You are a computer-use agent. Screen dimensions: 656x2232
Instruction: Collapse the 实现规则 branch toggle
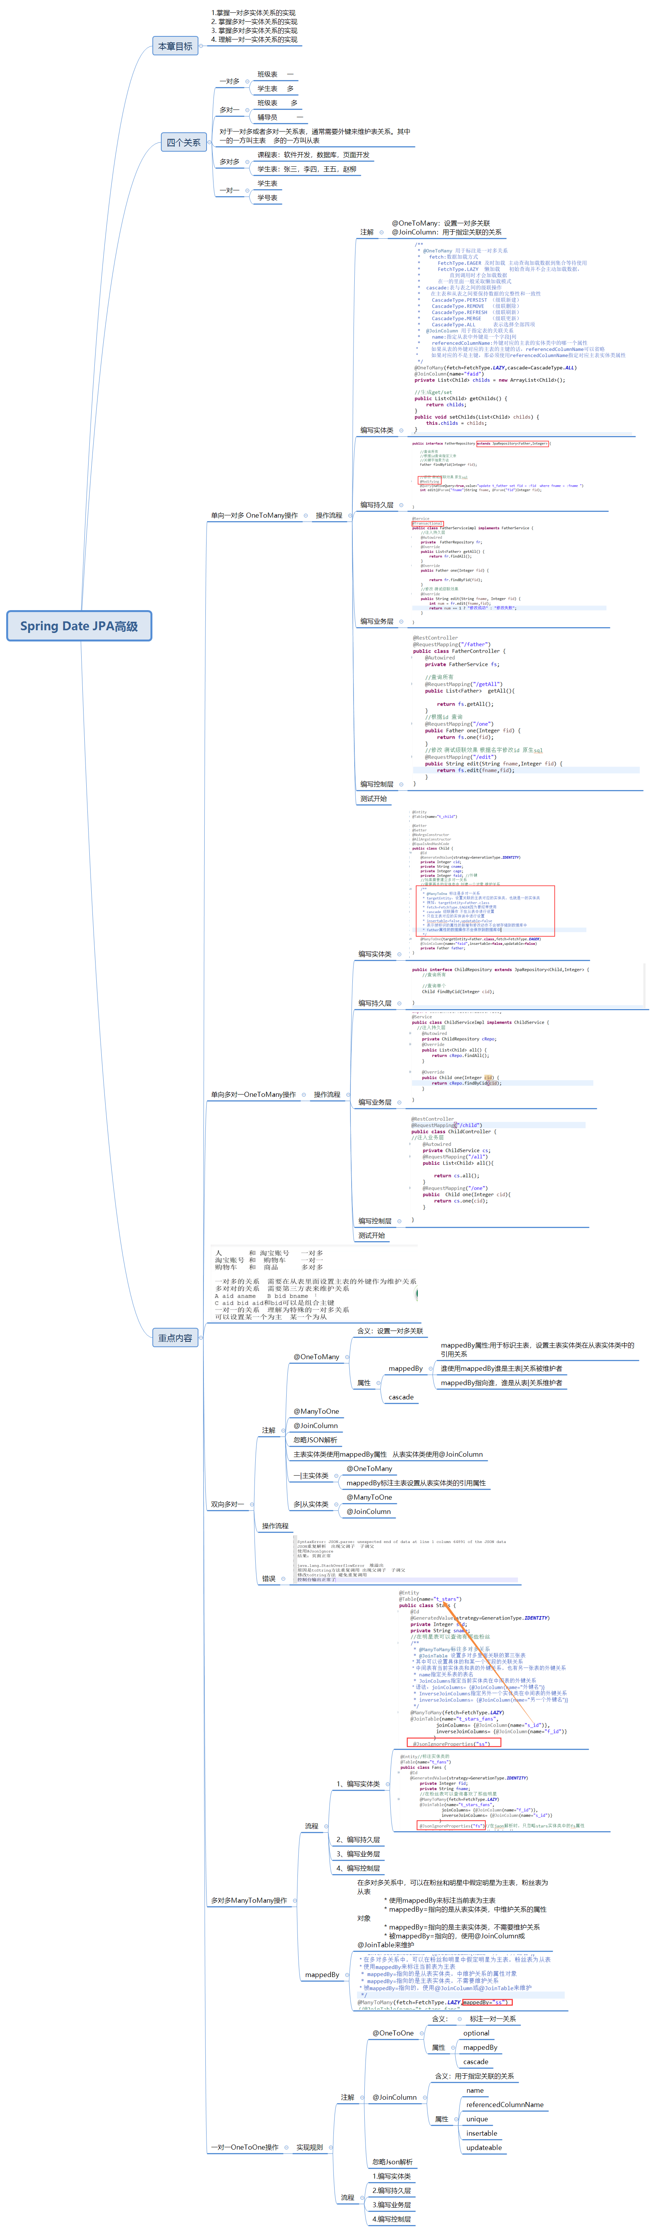point(331,2147)
